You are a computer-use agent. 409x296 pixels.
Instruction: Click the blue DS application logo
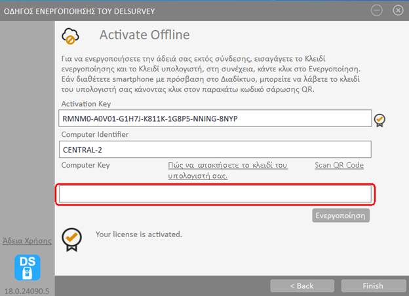coord(28,268)
